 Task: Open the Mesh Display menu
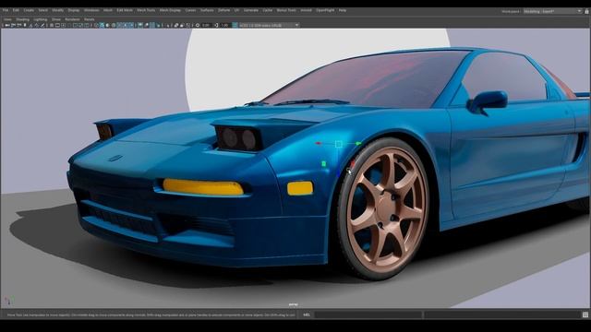pyautogui.click(x=170, y=10)
